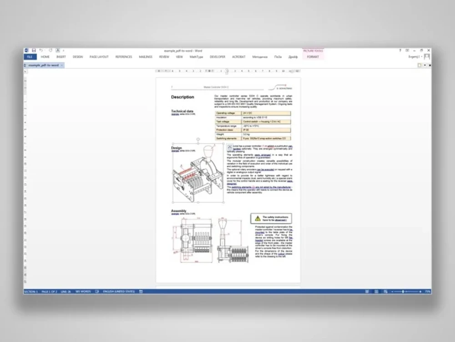Image resolution: width=455 pixels, height=342 pixels.
Task: Open the REVIEW tab
Action: pos(164,57)
